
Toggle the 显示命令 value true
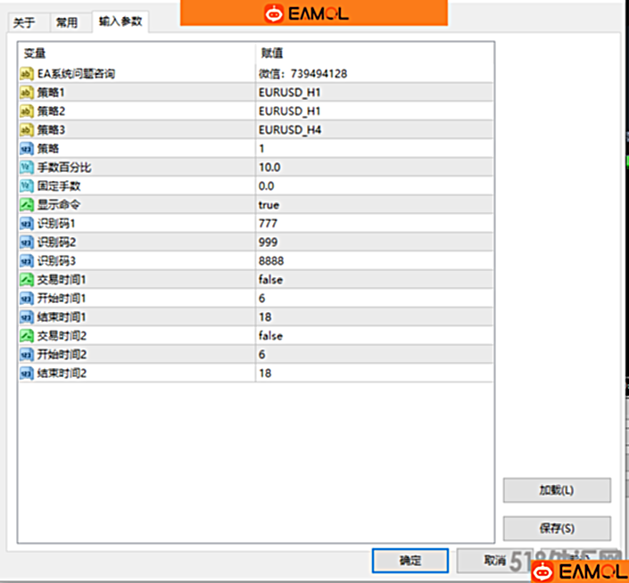point(269,205)
